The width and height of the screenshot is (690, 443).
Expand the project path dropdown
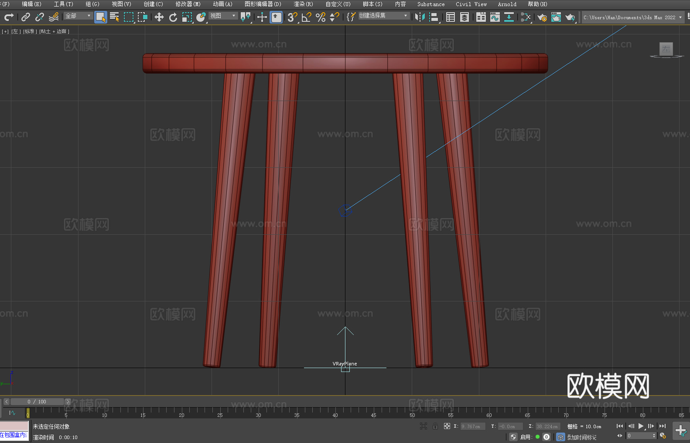(680, 17)
